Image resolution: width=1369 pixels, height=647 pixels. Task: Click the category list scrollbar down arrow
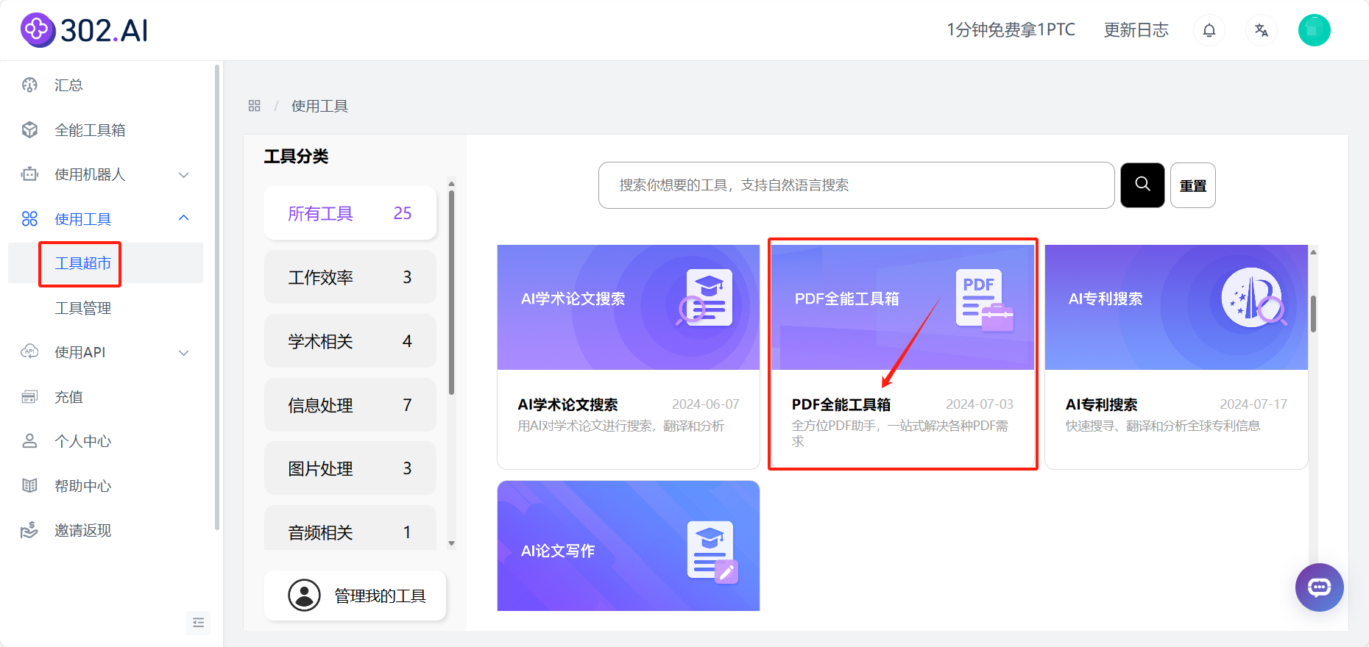[x=452, y=544]
